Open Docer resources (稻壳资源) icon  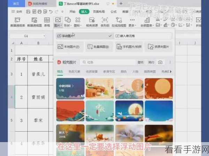pyautogui.click(x=92, y=22)
